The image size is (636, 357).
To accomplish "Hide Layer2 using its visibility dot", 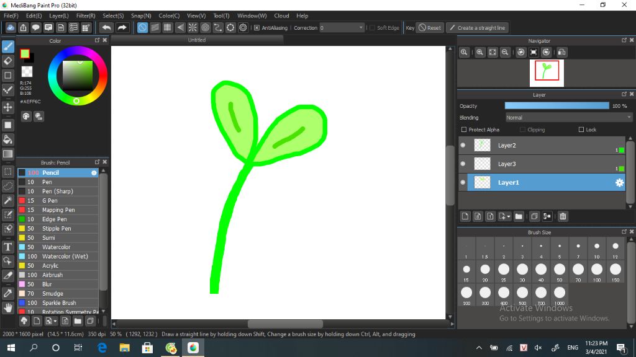I will pyautogui.click(x=463, y=145).
